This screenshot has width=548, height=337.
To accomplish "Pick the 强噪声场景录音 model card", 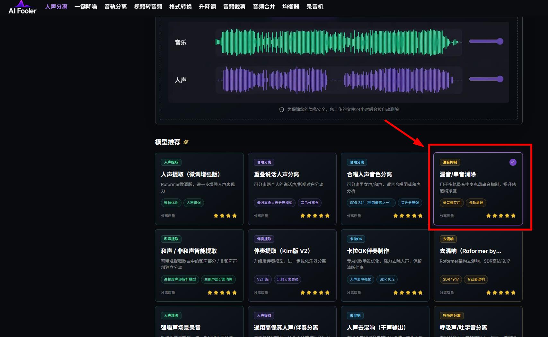I will coord(199,322).
